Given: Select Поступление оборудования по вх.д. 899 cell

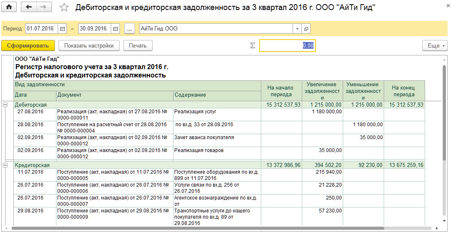Looking at the screenshot, I should (217, 175).
